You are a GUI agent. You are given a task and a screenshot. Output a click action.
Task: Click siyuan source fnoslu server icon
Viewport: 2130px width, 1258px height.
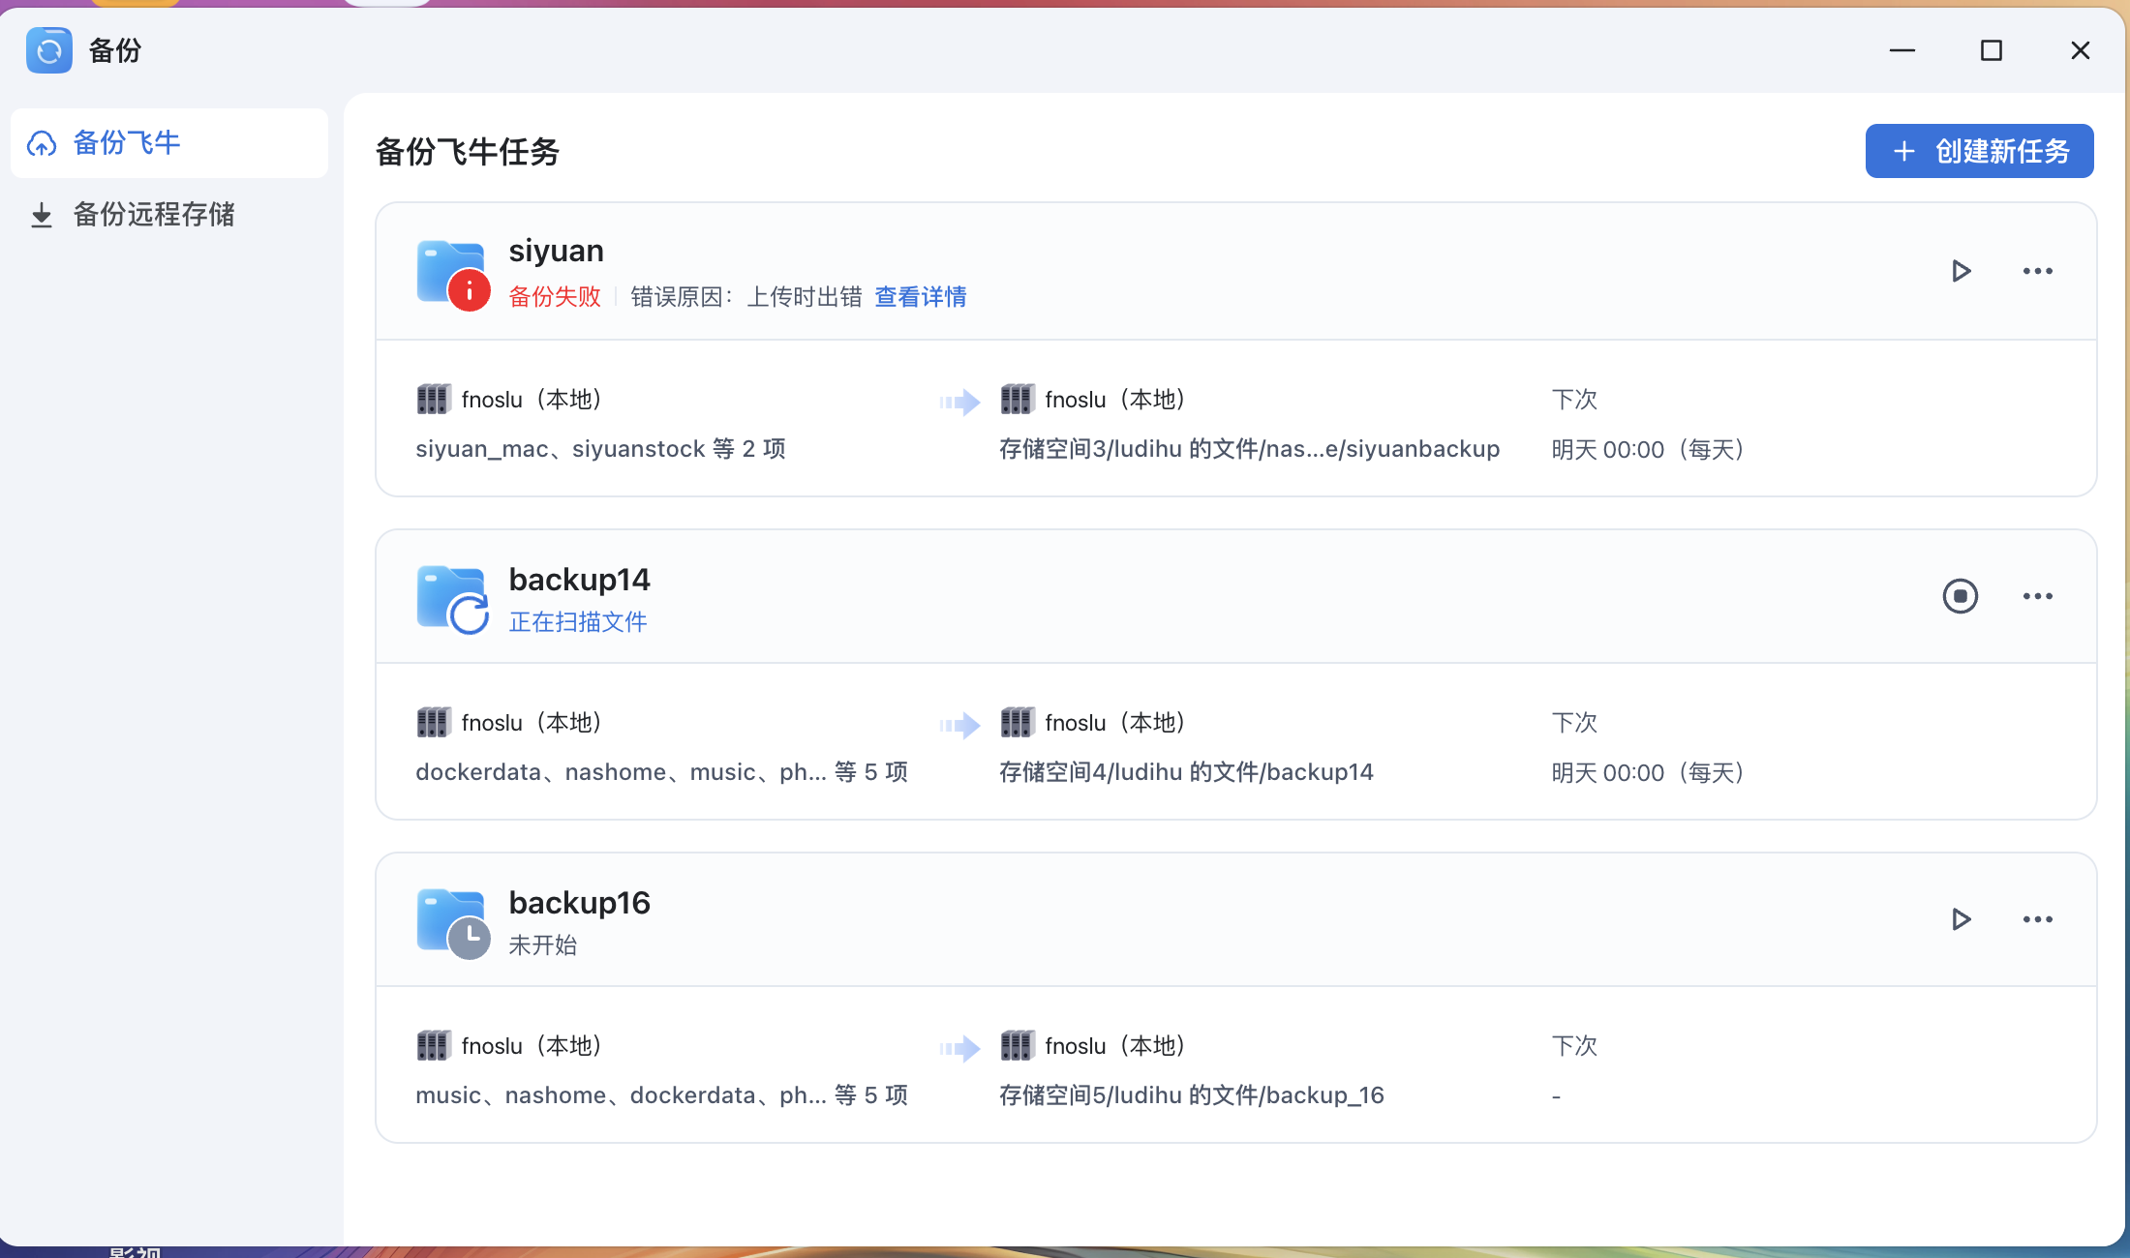(433, 399)
